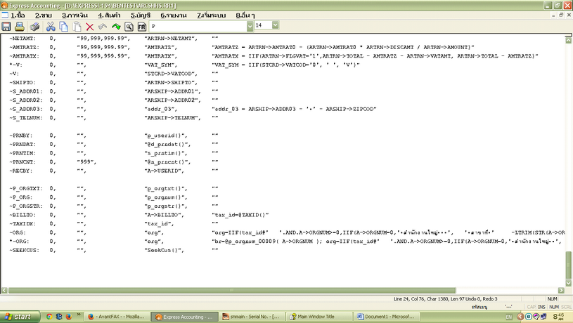Screen dimensions: 573x323
Task: Open the font size 14 dropdown
Action: tap(276, 25)
